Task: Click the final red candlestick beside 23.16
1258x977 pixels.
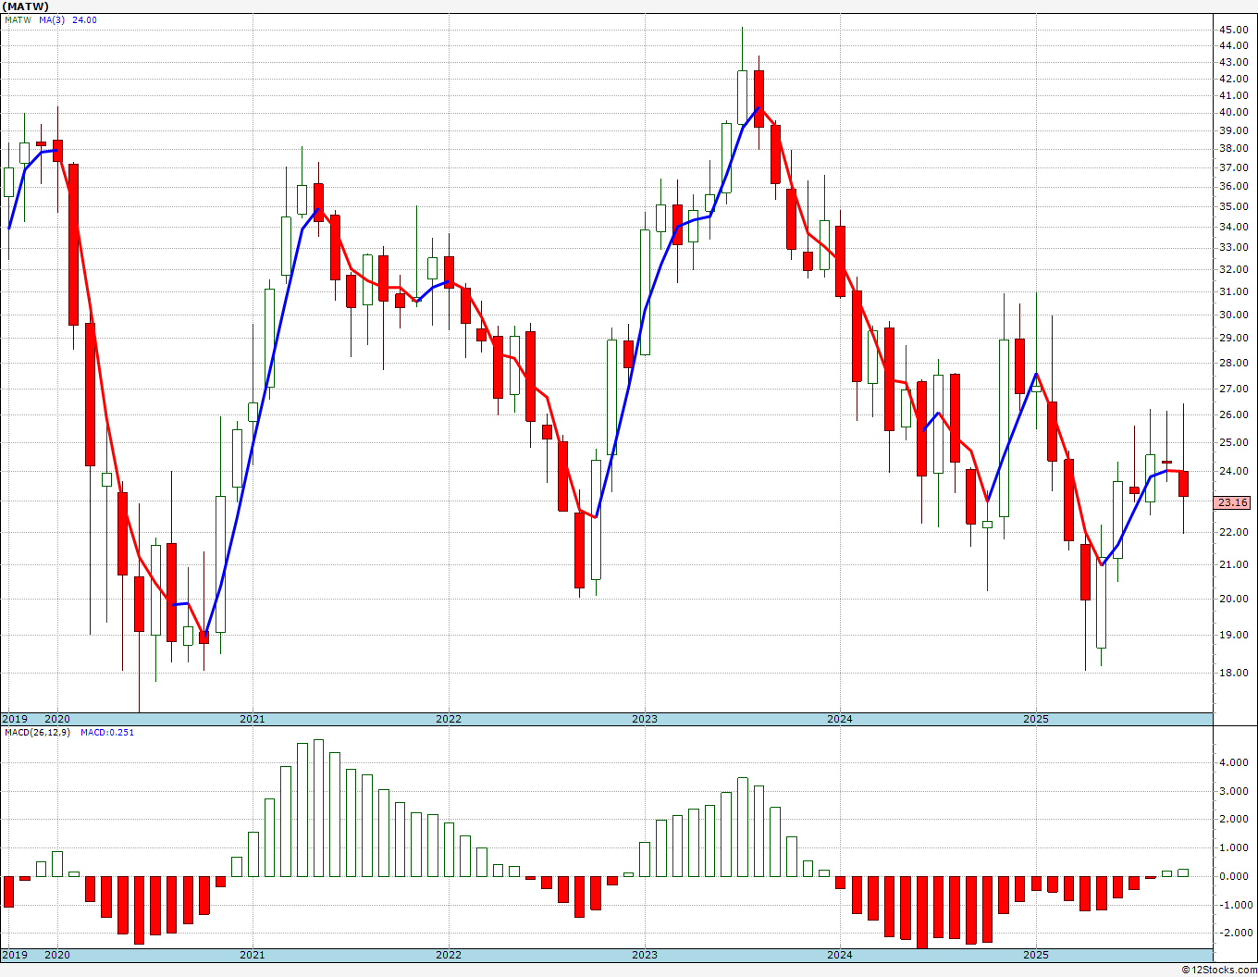Action: 1183,484
